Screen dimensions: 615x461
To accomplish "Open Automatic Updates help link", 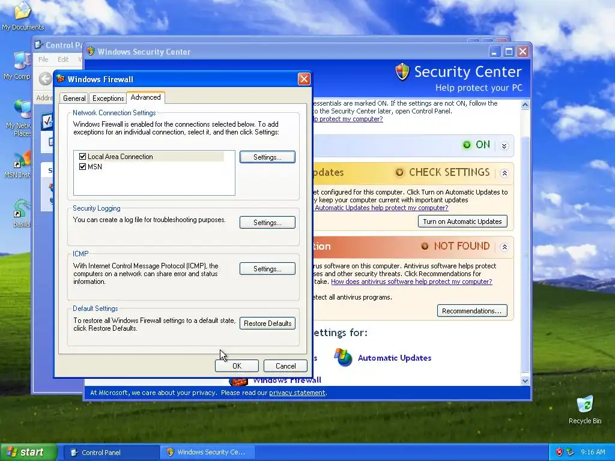I will click(381, 208).
